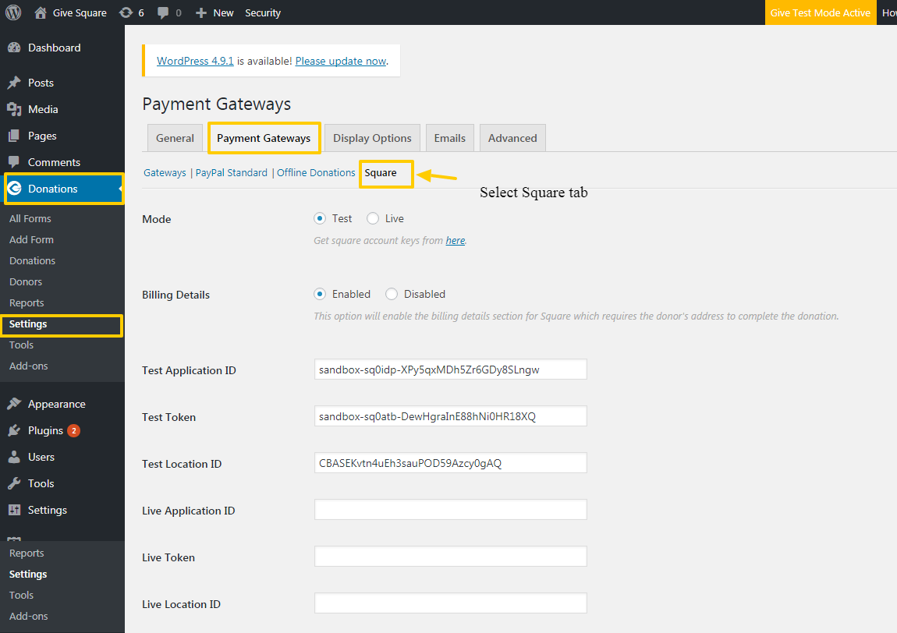
Task: Click the plus icon next to New
Action: click(200, 12)
